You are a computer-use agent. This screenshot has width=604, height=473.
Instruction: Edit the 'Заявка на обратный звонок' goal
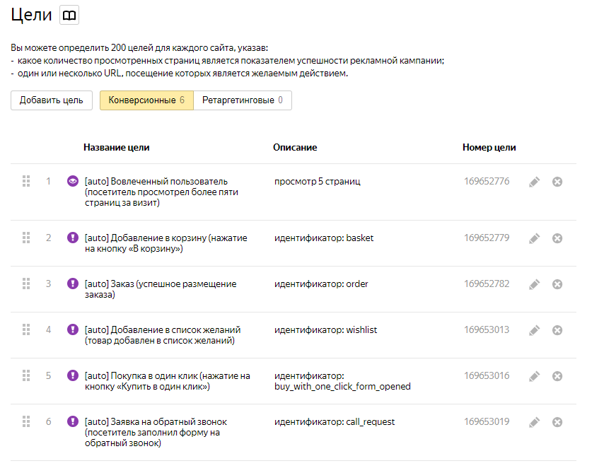pos(535,422)
